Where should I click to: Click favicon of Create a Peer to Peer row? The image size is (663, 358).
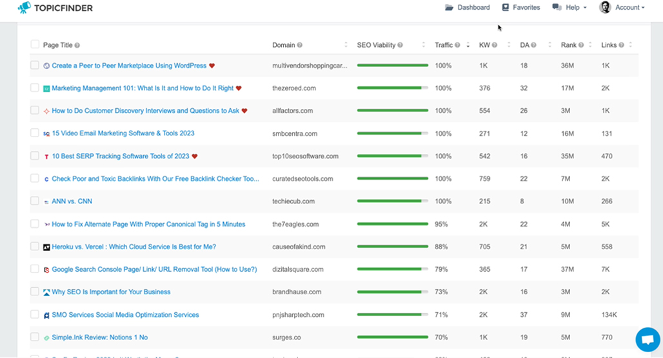[46, 66]
